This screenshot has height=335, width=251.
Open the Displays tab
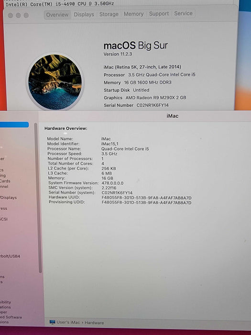84,14
